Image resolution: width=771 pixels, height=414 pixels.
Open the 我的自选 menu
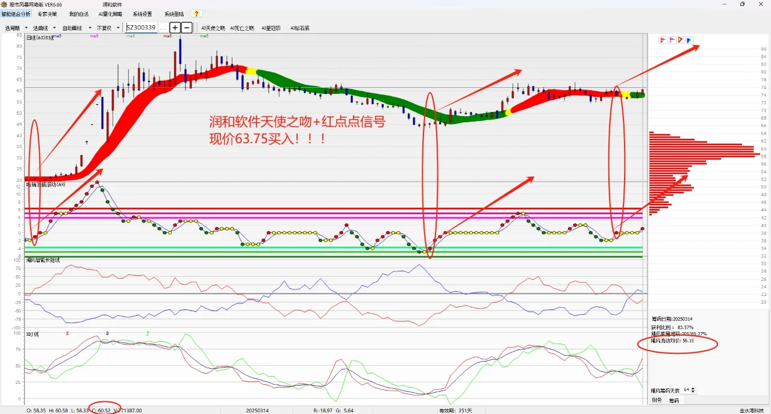(78, 14)
